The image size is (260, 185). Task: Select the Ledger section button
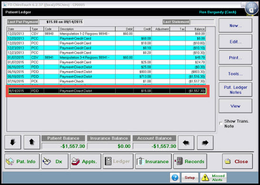118,161
